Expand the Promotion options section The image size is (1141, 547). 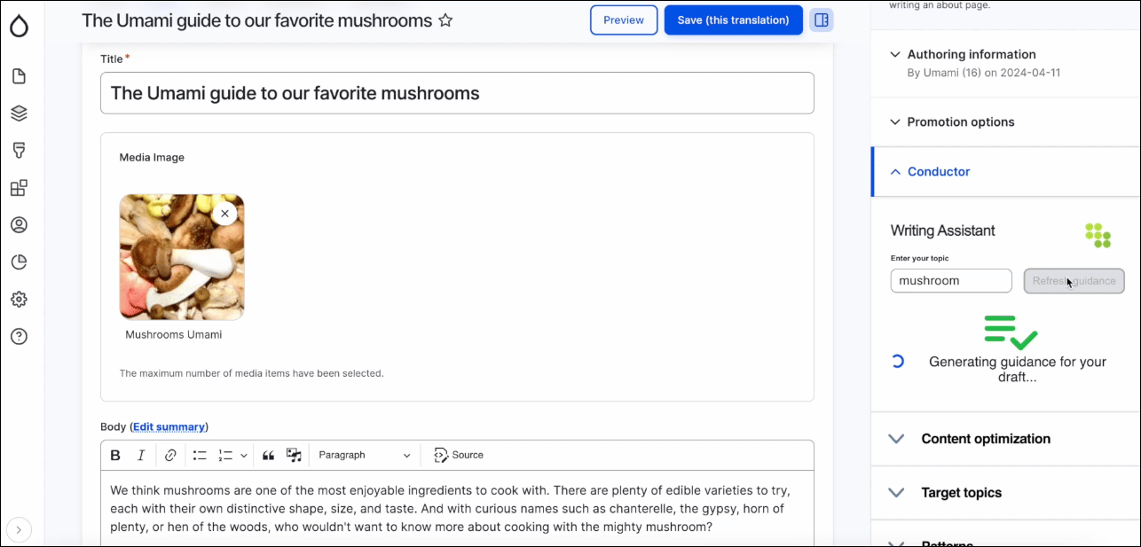click(x=1006, y=122)
